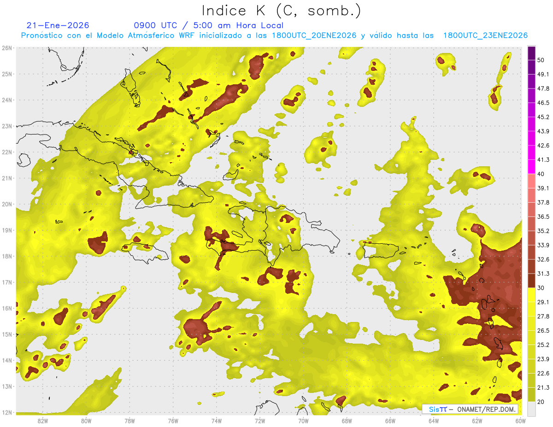Click the colorbar value 25.2
553x427 pixels.
click(544, 345)
